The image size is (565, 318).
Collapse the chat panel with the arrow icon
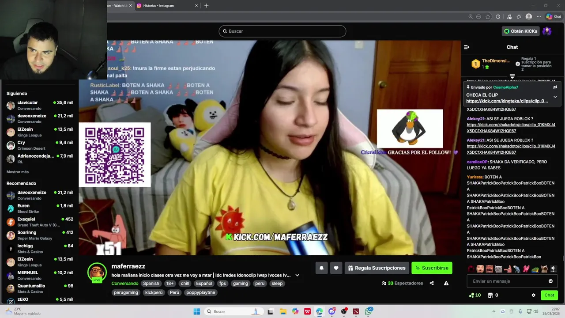[467, 47]
